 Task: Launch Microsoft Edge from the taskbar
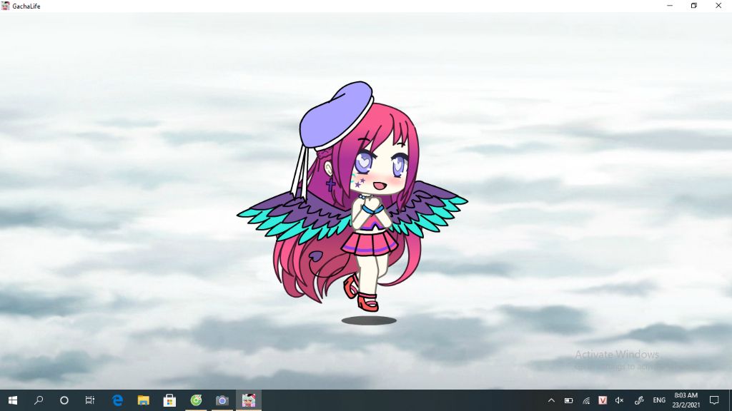118,400
